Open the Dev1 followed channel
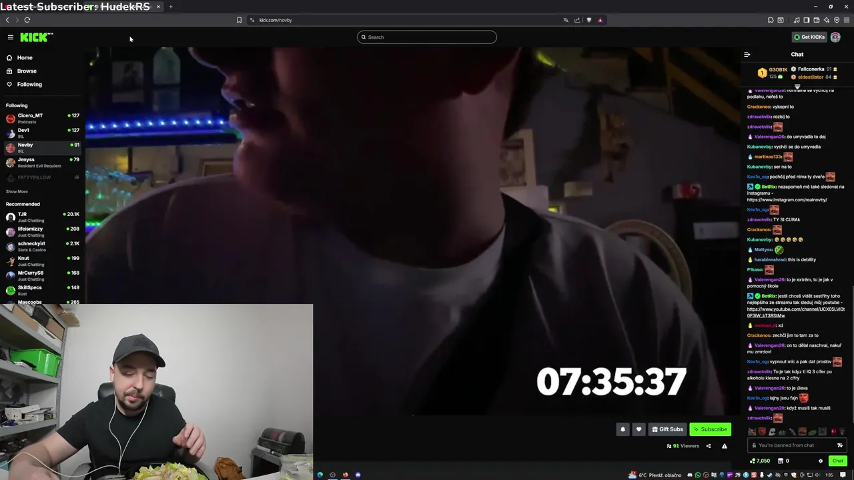 click(43, 133)
